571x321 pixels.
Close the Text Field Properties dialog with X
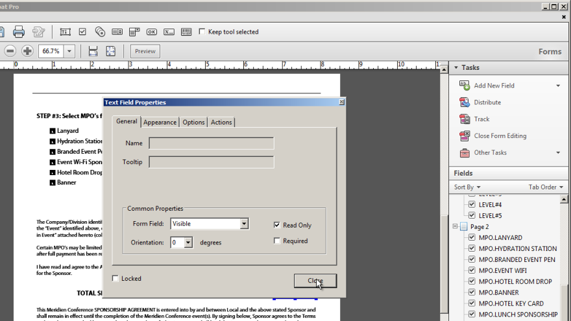tap(341, 102)
